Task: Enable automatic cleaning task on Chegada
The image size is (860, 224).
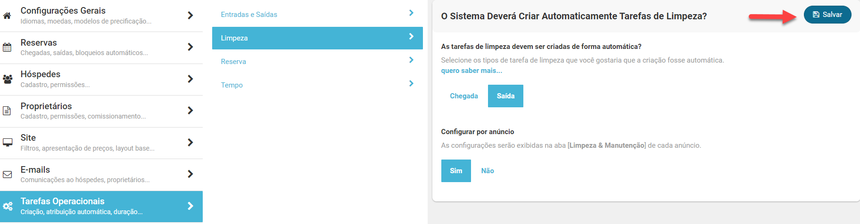Action: (464, 96)
